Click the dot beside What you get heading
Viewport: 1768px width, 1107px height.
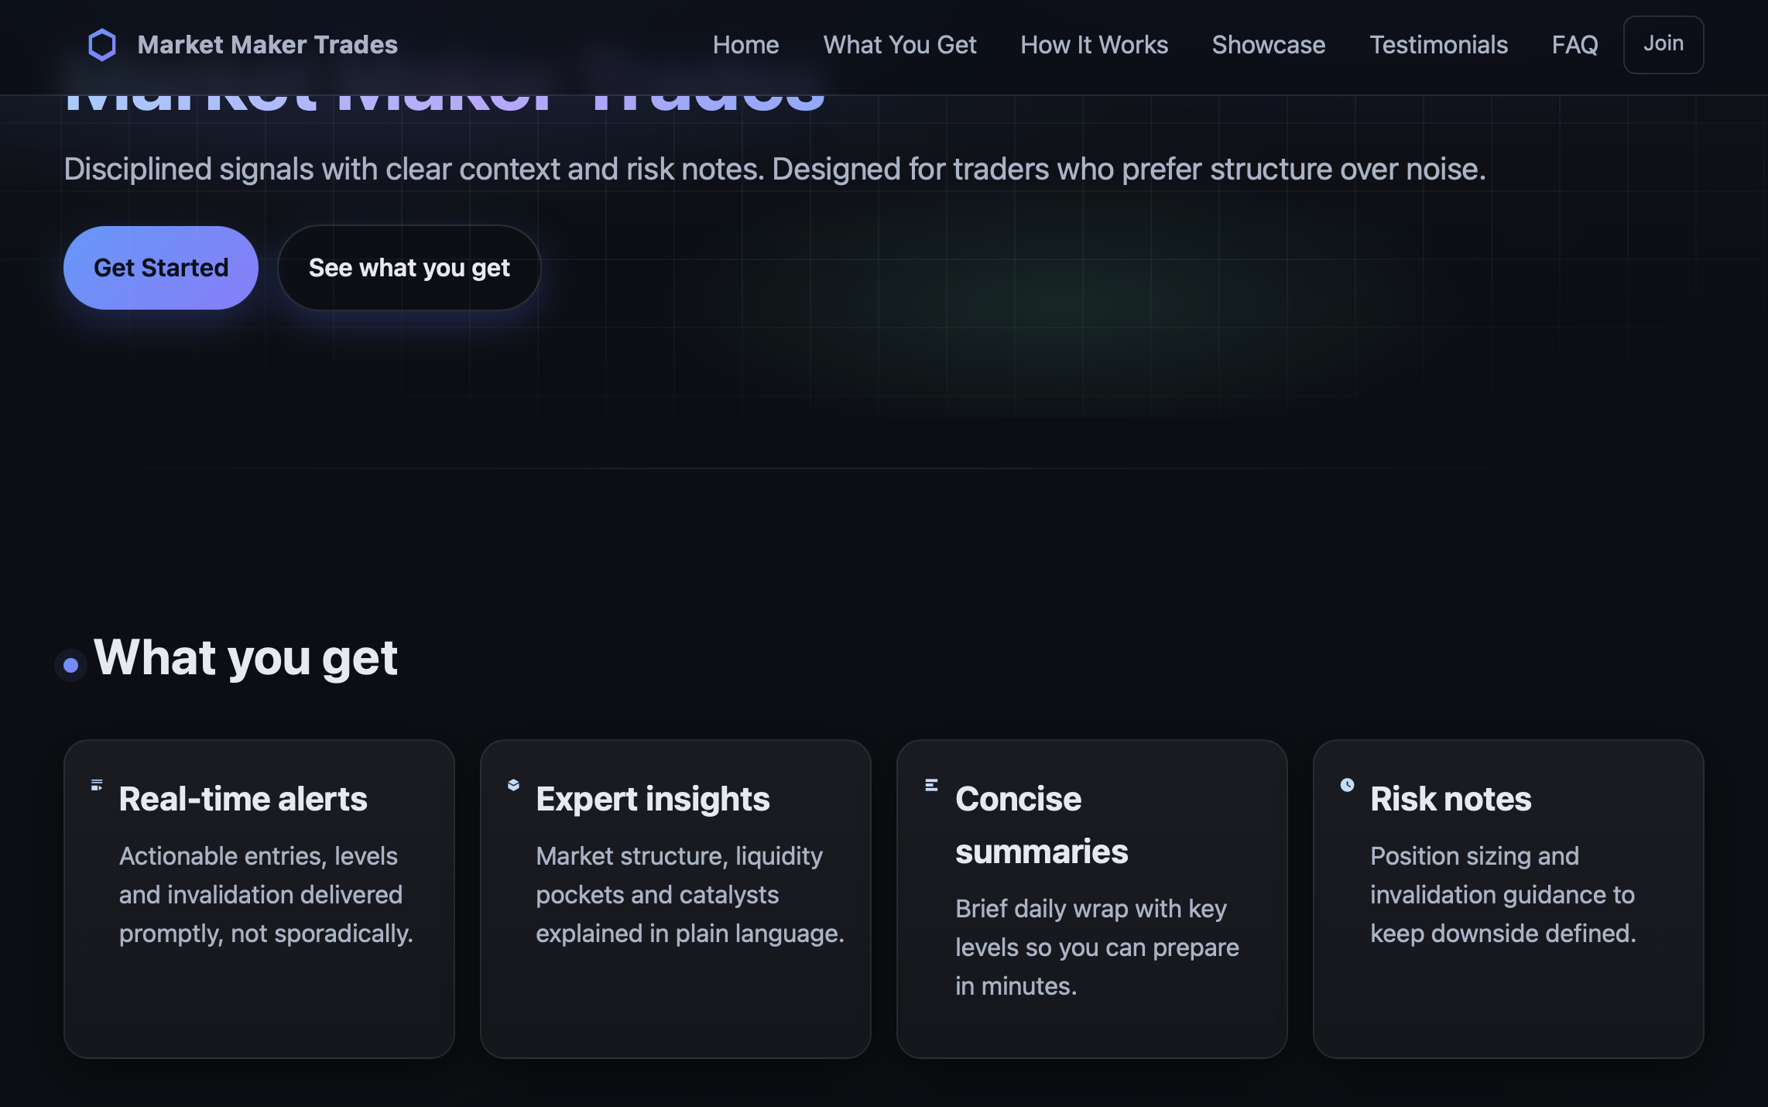(71, 665)
